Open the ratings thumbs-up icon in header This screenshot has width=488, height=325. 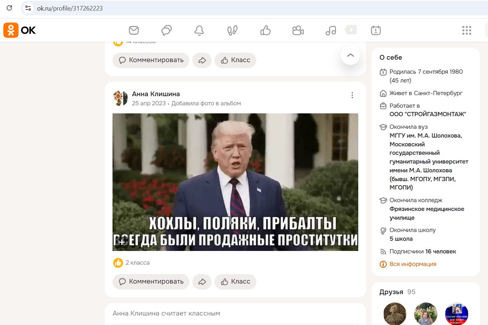pos(265,31)
